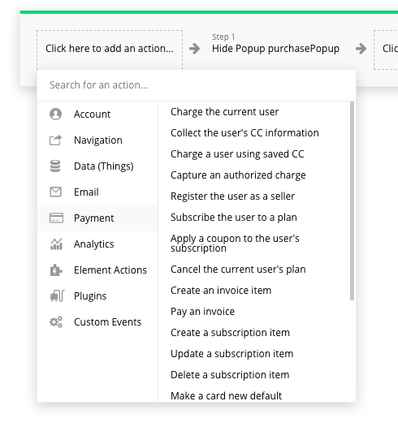Select Collect the user's CC information

click(x=244, y=133)
